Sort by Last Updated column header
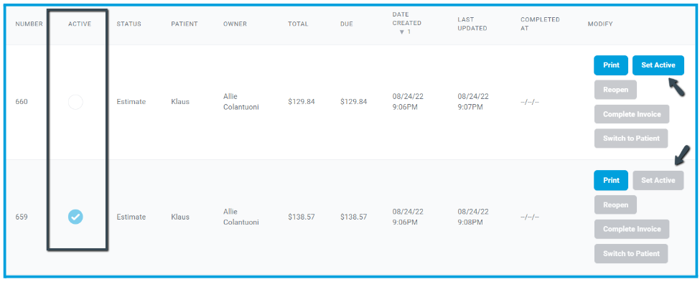The width and height of the screenshot is (700, 282). (x=472, y=24)
